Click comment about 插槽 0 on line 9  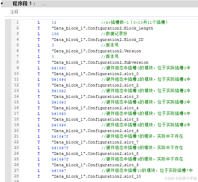(146, 68)
